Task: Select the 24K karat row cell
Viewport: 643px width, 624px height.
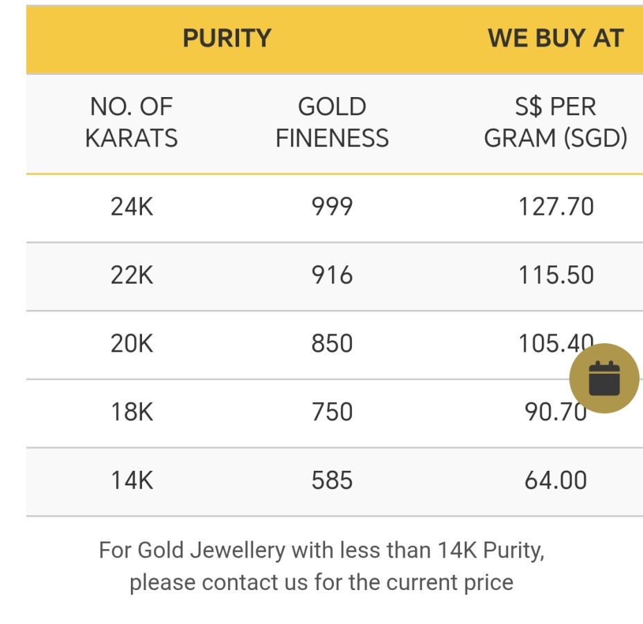Action: point(132,207)
